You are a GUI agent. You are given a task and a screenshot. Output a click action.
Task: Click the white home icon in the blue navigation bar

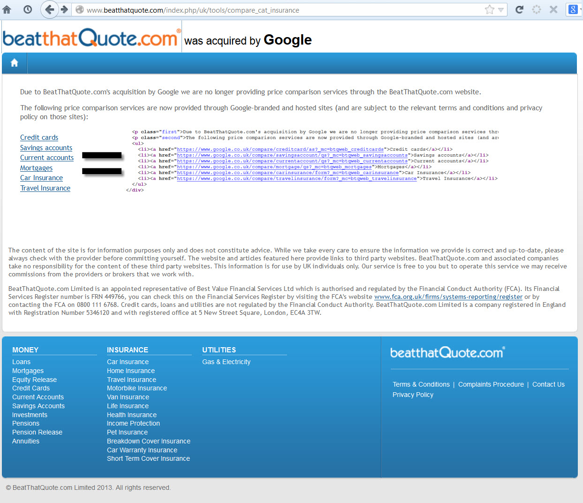(x=15, y=63)
